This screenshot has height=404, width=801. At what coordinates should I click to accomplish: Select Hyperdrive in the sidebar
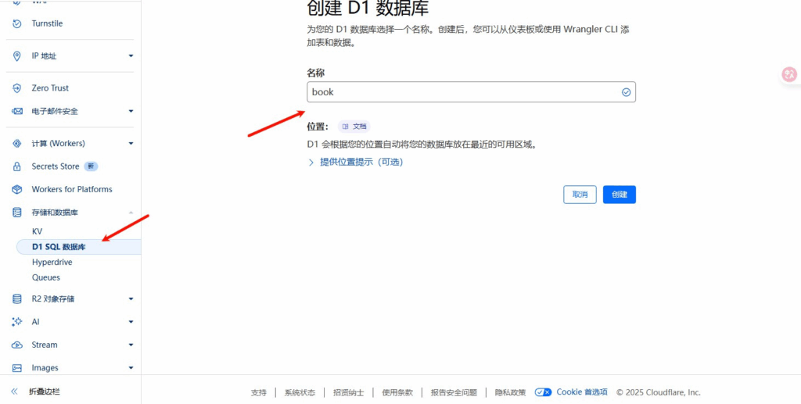coord(52,263)
